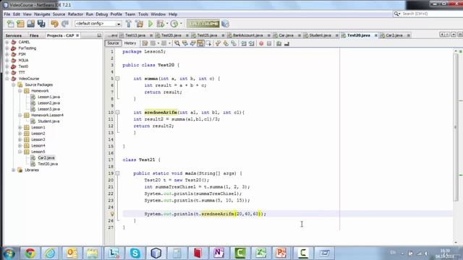Close the Test20.java active tab
Image resolution: width=463 pixels, height=260 pixels.
(376, 35)
